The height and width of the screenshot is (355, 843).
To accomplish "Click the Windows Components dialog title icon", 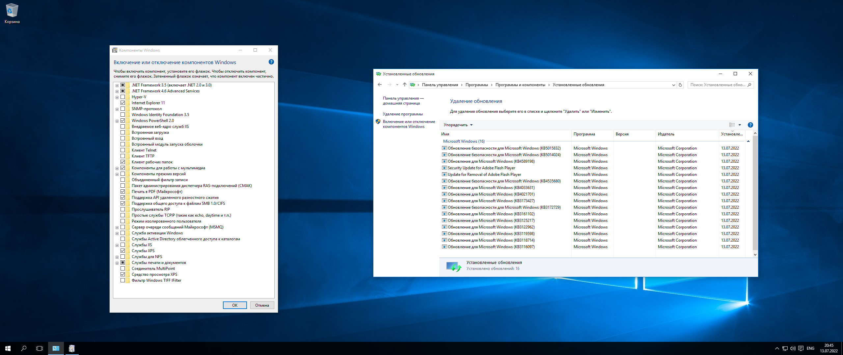I will tap(115, 50).
